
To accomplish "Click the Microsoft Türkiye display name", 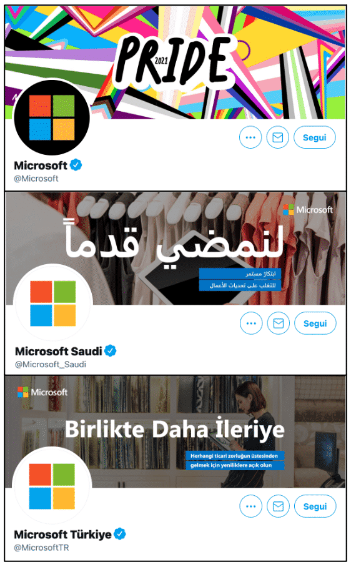I will point(62,534).
